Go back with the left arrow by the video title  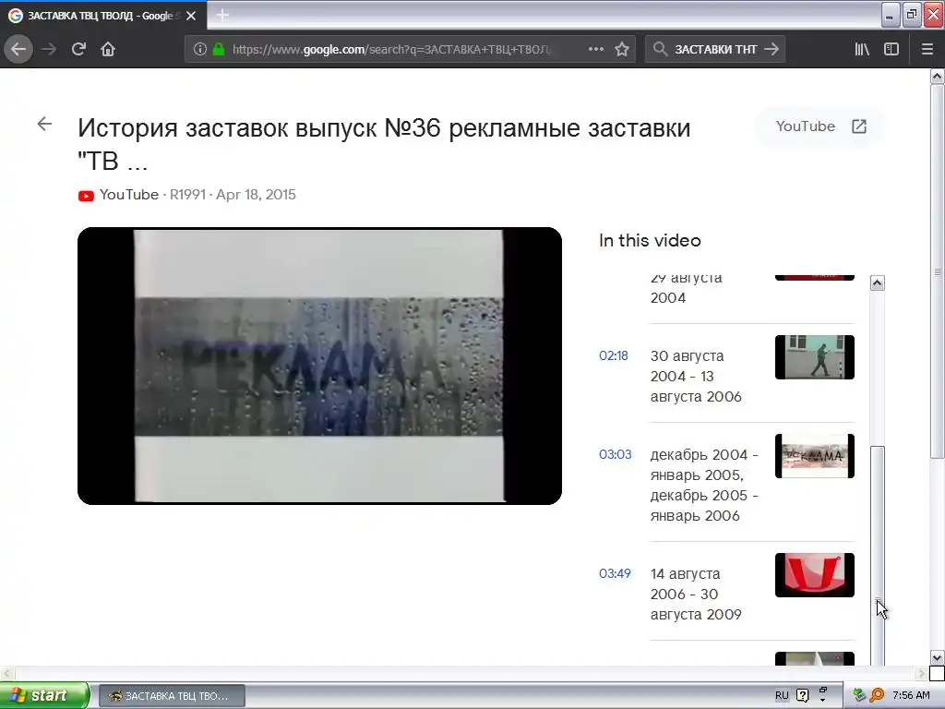44,125
